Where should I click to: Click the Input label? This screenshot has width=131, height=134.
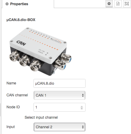[11, 127]
